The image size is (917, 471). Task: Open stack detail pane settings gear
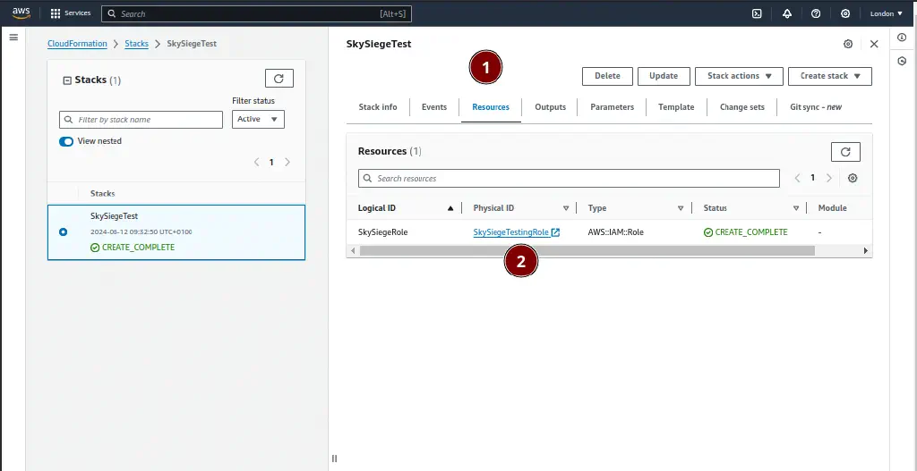point(848,44)
